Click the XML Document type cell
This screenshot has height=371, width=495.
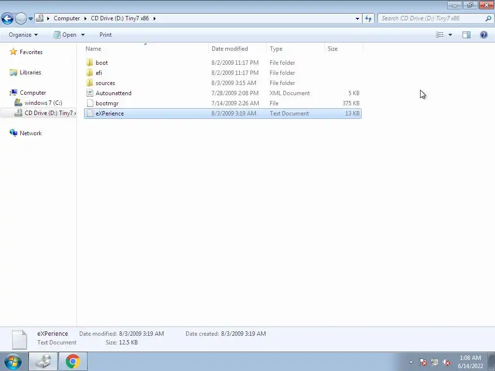pos(290,93)
